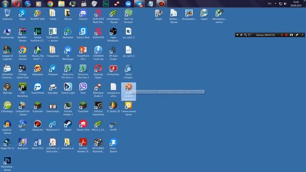306x172 pixels.
Task: Select the Vegas Pro 11 icon
Action: [x=8, y=144]
